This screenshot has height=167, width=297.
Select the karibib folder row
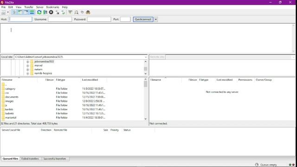(72, 109)
